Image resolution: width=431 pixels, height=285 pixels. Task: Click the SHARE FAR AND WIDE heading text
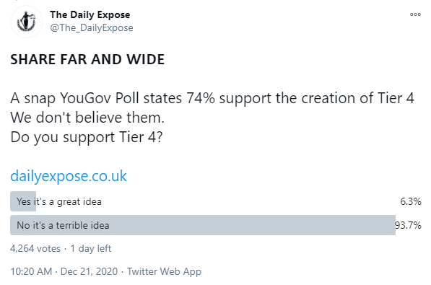pyautogui.click(x=87, y=59)
